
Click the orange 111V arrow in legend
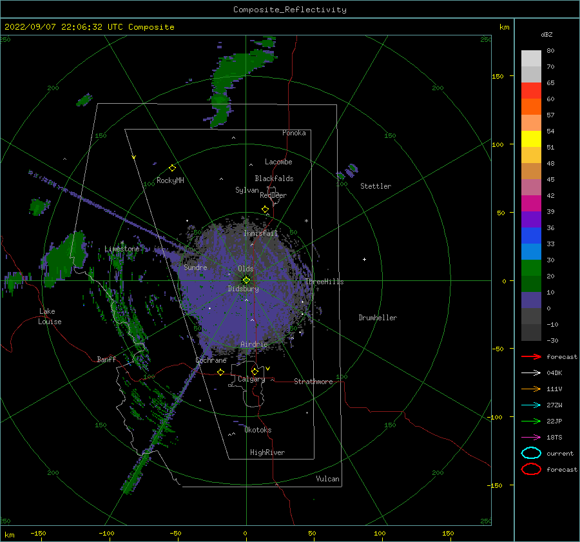(531, 389)
